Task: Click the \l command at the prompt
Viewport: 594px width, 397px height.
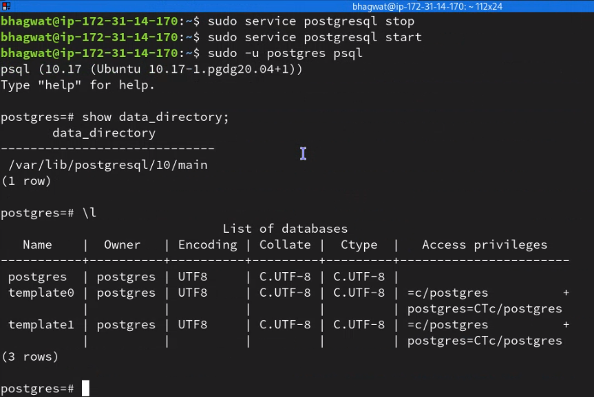Action: pyautogui.click(x=89, y=212)
